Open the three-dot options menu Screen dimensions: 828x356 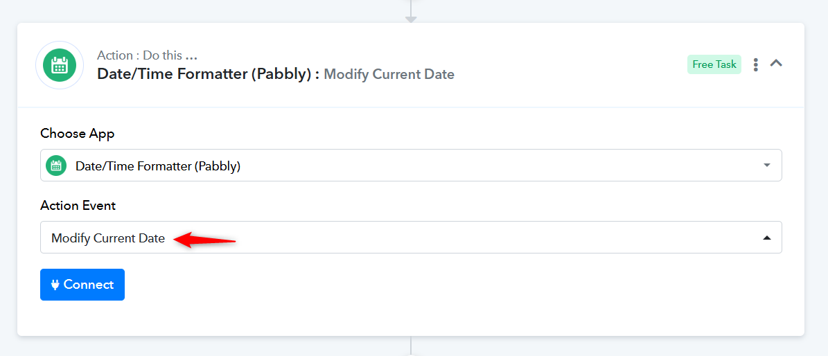(756, 64)
